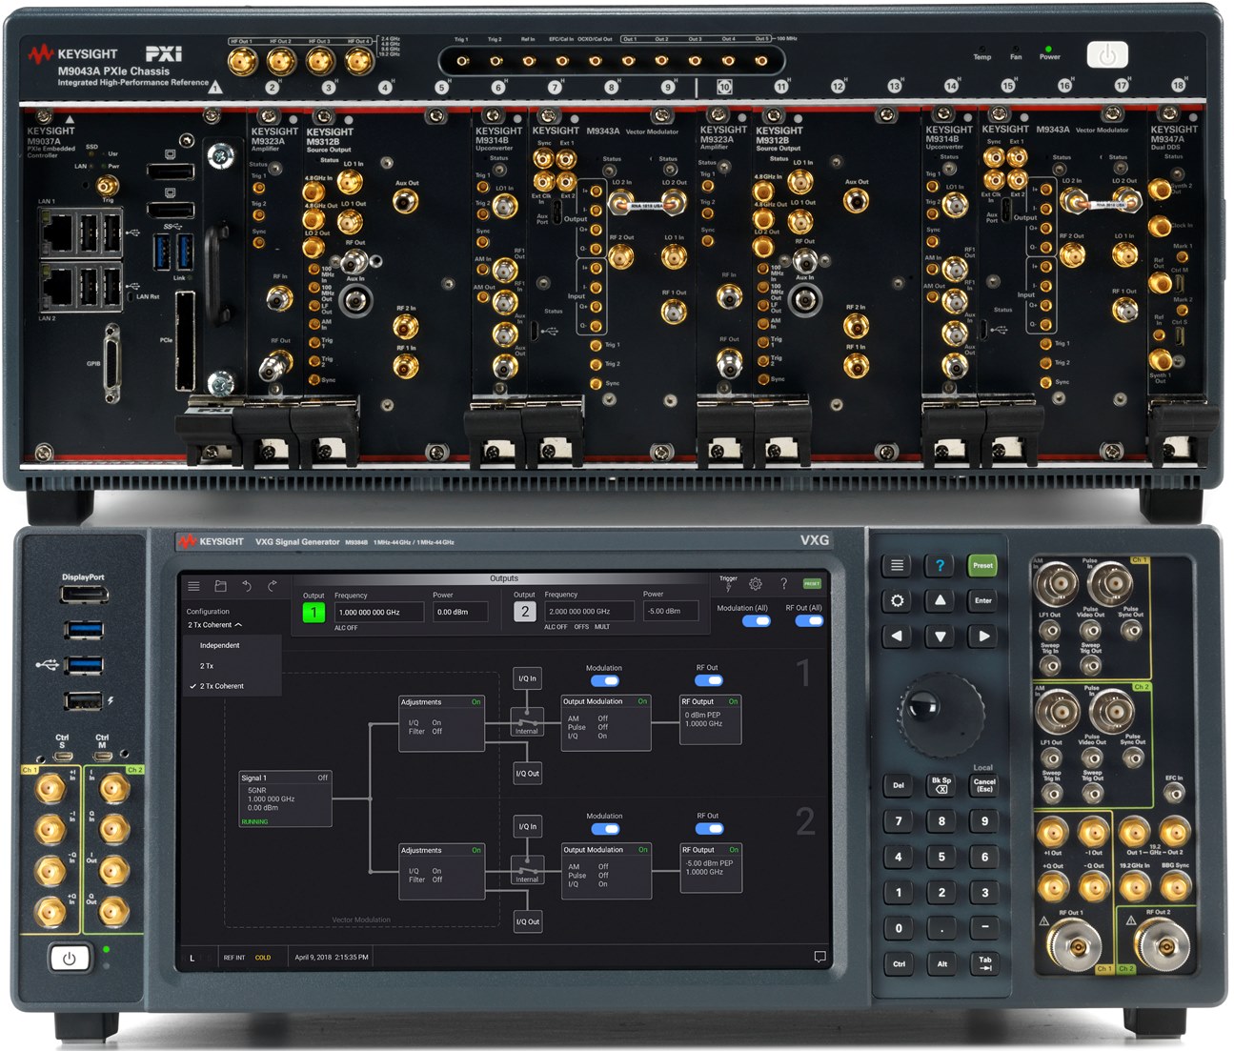Toggle the RF Out (All) switch
1234x1051 pixels.
pos(808,621)
